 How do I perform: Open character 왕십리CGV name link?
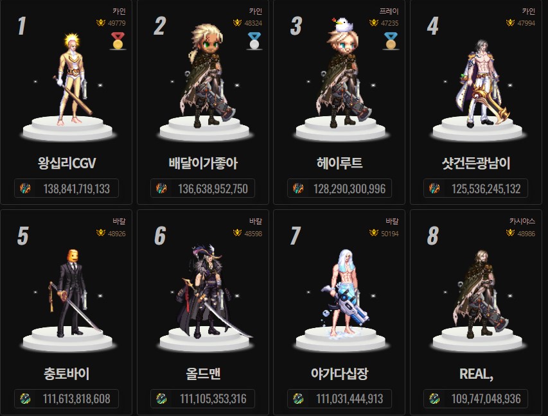[67, 163]
